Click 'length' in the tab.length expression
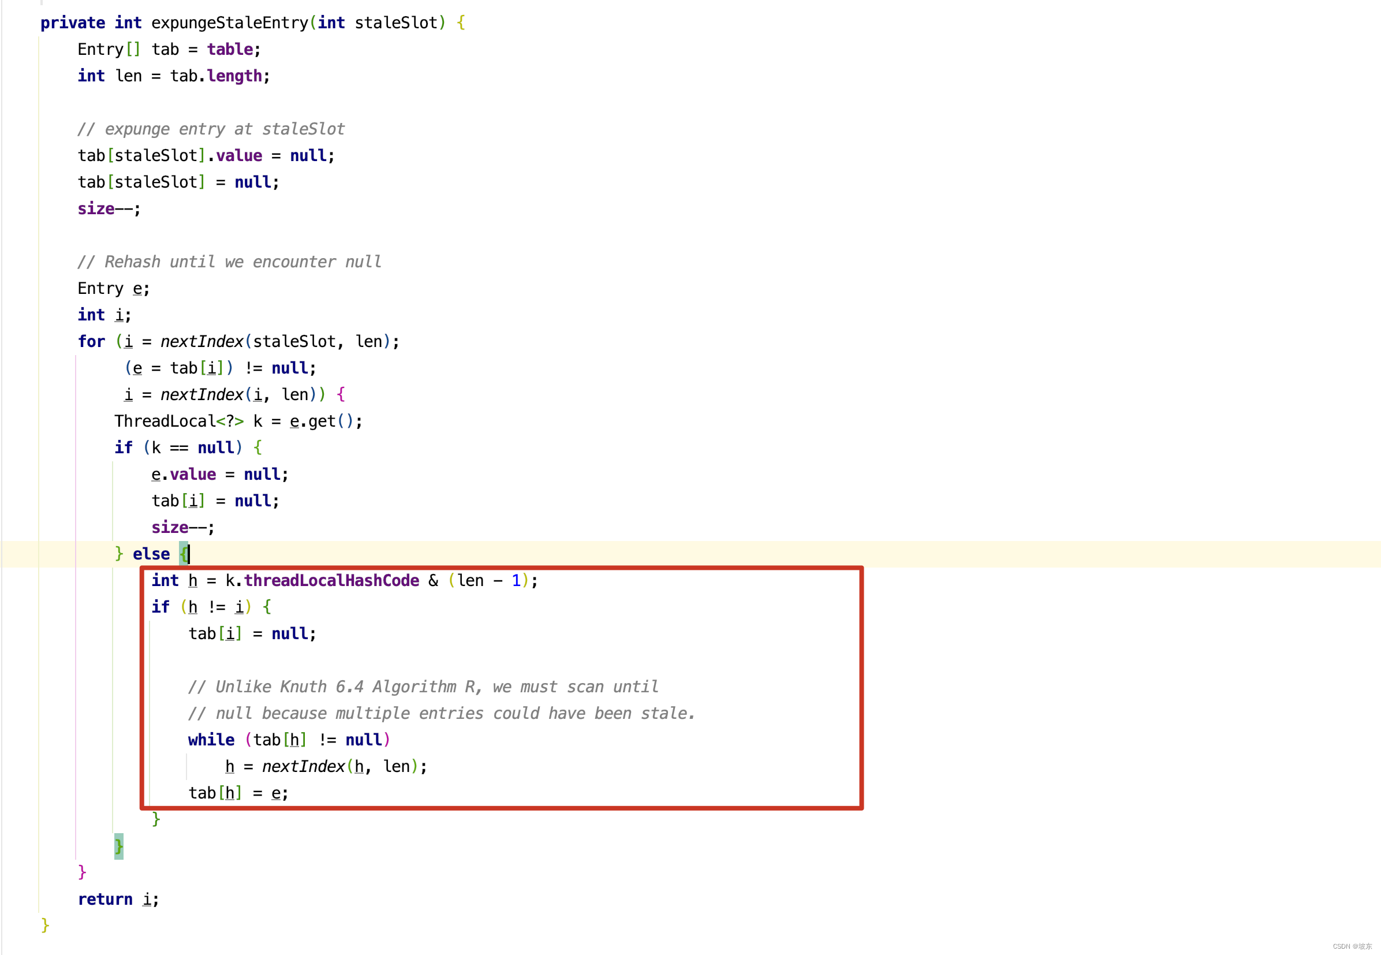 (x=234, y=76)
